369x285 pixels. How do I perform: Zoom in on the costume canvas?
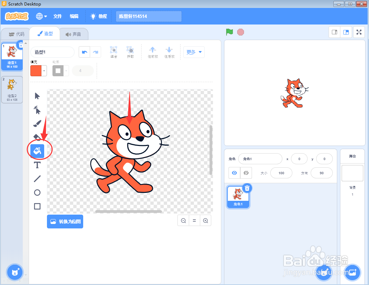(x=205, y=220)
